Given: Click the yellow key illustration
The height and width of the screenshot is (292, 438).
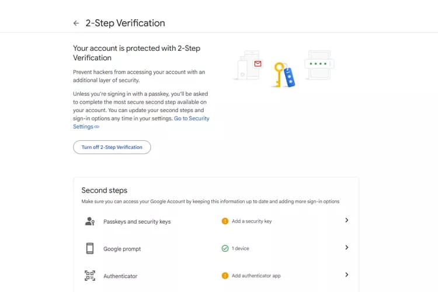Looking at the screenshot, I should tap(279, 75).
